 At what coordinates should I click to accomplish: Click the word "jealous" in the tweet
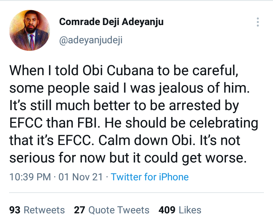coord(187,88)
